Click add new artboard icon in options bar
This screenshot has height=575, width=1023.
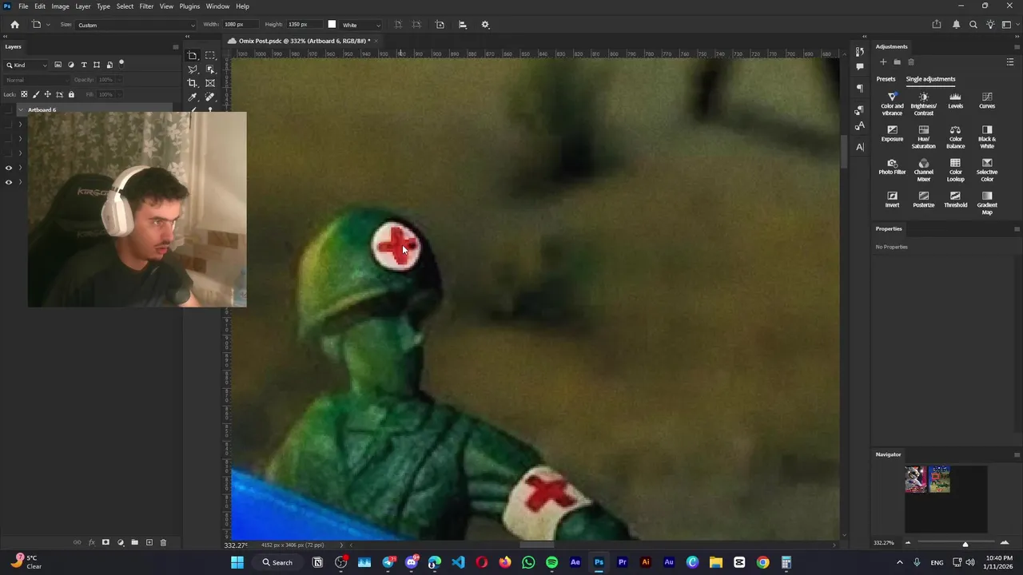[440, 25]
